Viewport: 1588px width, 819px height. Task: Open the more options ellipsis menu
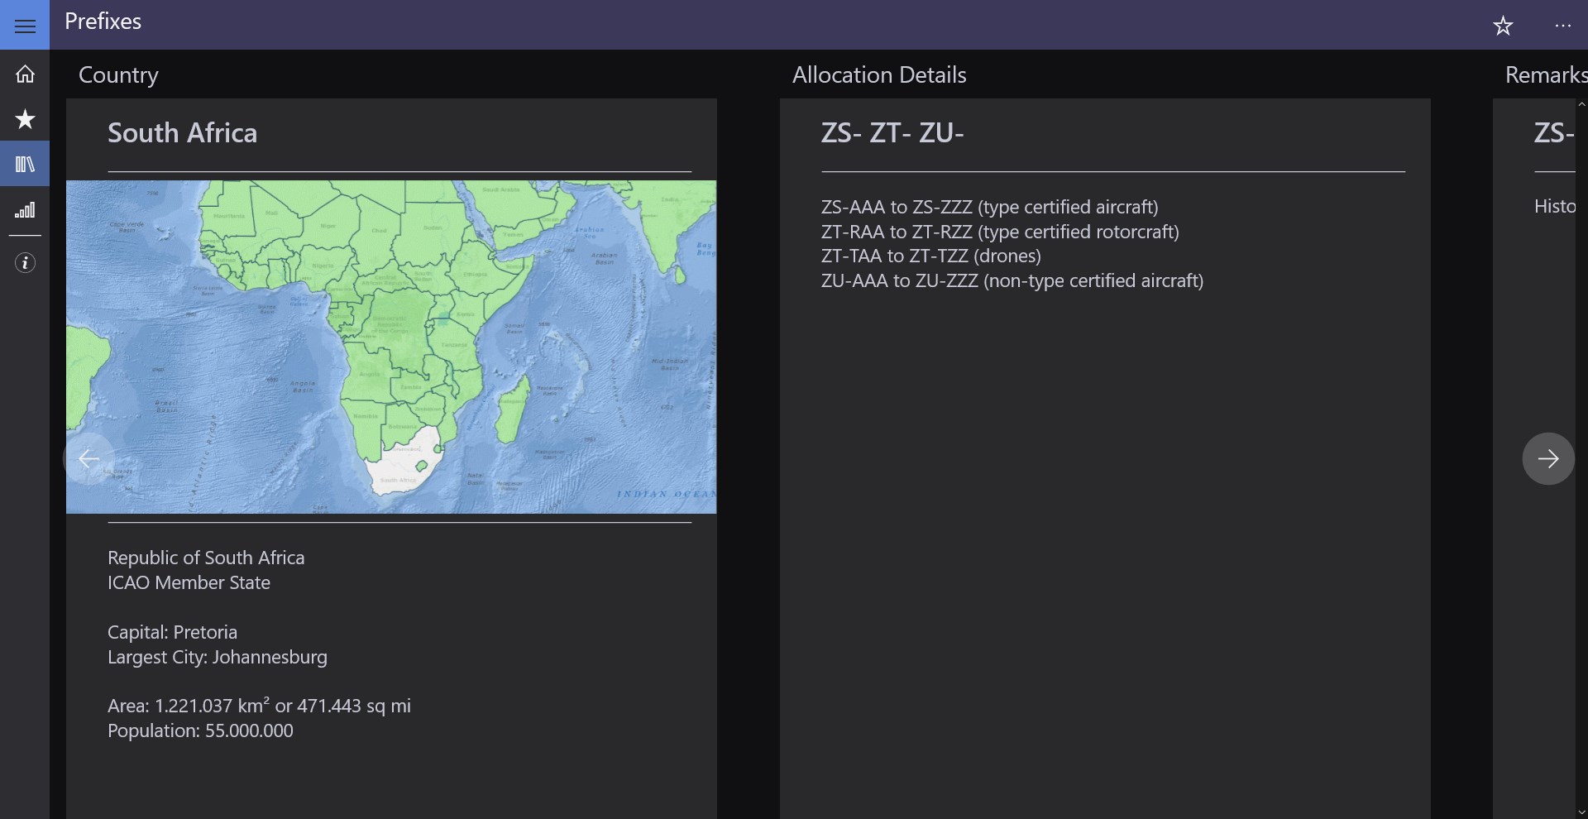point(1562,26)
